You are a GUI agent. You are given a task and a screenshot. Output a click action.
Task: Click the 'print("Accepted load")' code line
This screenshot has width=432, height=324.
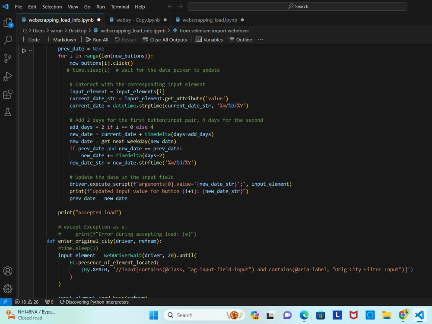[89, 213]
